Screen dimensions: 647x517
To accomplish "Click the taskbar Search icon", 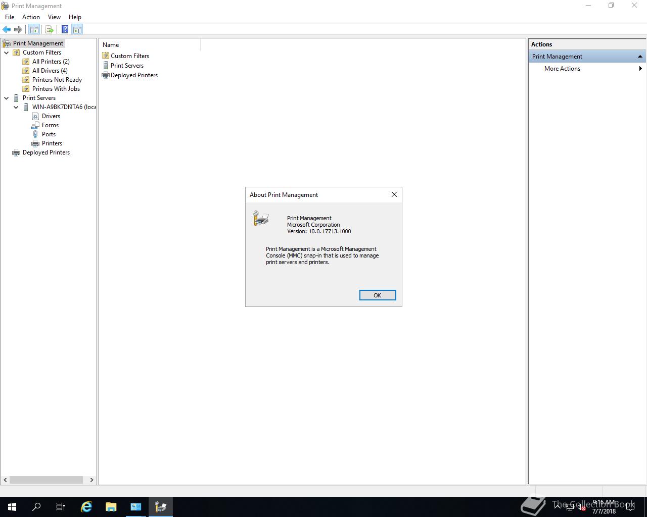I will tap(36, 507).
